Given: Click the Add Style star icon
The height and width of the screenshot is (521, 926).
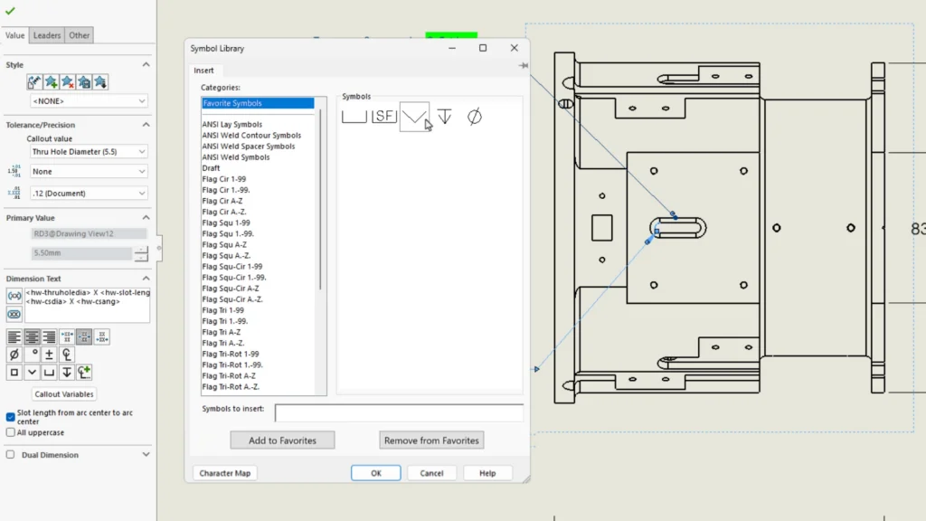Looking at the screenshot, I should coord(52,82).
